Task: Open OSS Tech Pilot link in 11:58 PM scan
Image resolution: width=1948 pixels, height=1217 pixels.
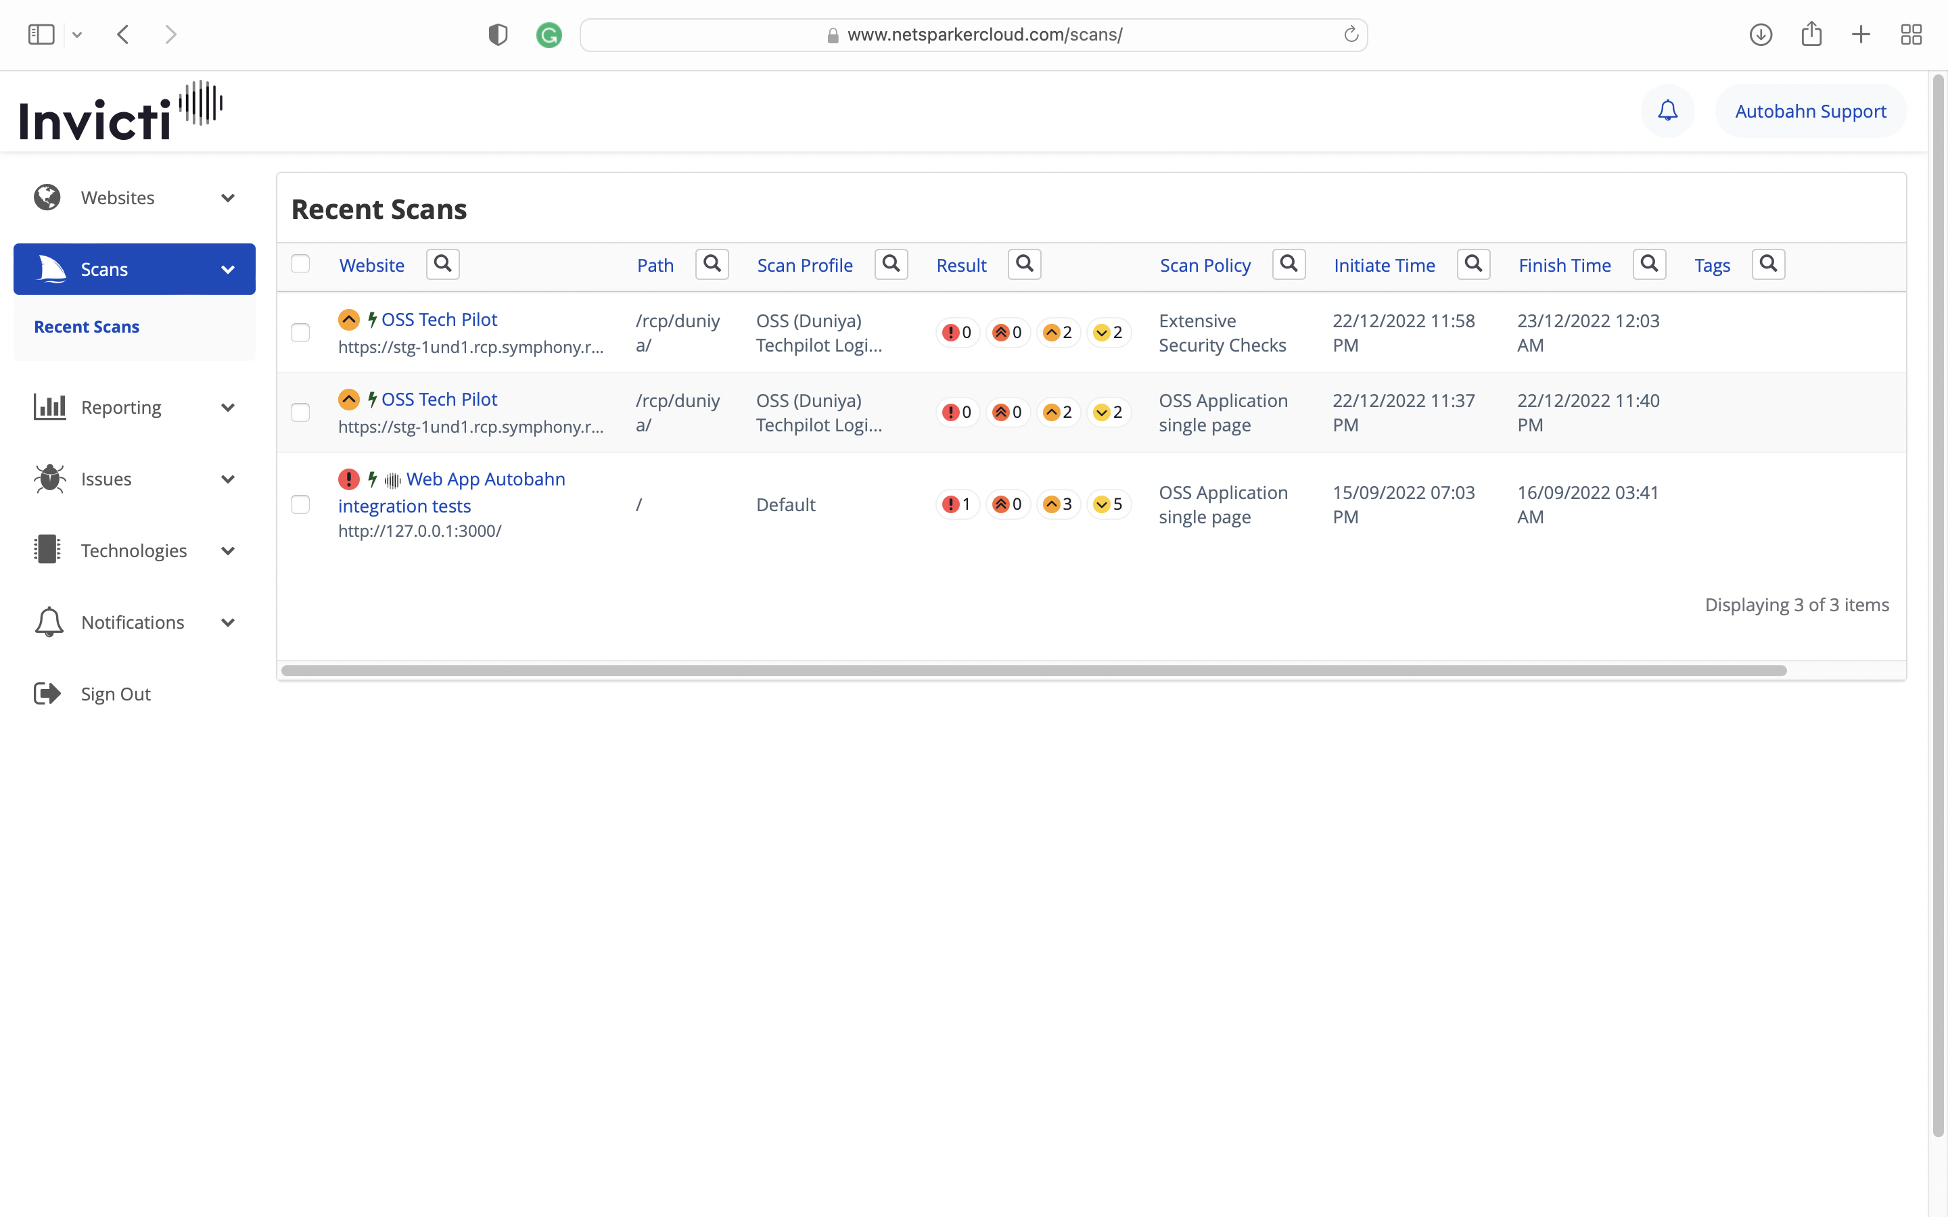Action: 439,320
